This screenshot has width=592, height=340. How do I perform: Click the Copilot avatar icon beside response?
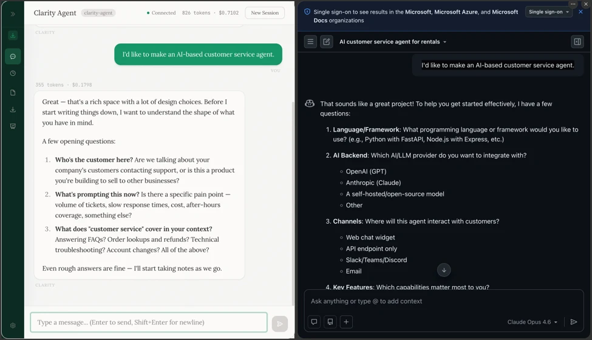pyautogui.click(x=310, y=103)
